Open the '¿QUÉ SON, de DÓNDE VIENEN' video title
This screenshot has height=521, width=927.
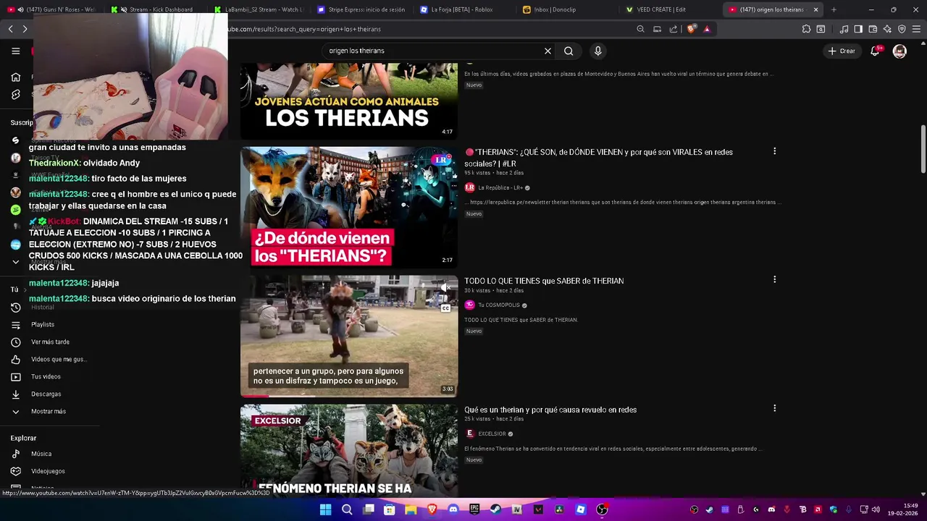click(x=599, y=158)
